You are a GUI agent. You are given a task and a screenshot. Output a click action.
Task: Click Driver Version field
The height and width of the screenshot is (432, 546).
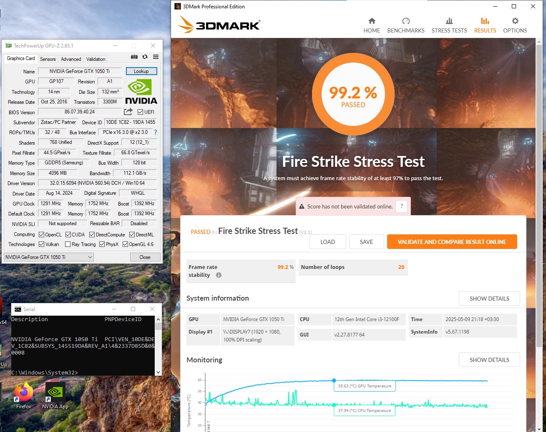click(97, 183)
